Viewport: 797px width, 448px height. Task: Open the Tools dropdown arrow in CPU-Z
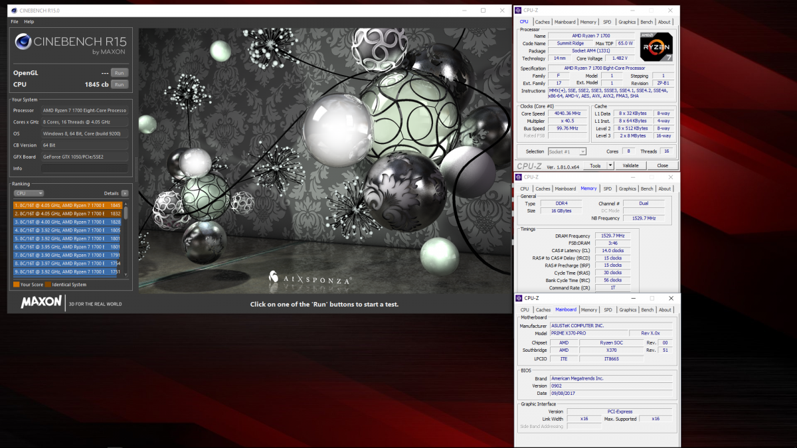[610, 165]
